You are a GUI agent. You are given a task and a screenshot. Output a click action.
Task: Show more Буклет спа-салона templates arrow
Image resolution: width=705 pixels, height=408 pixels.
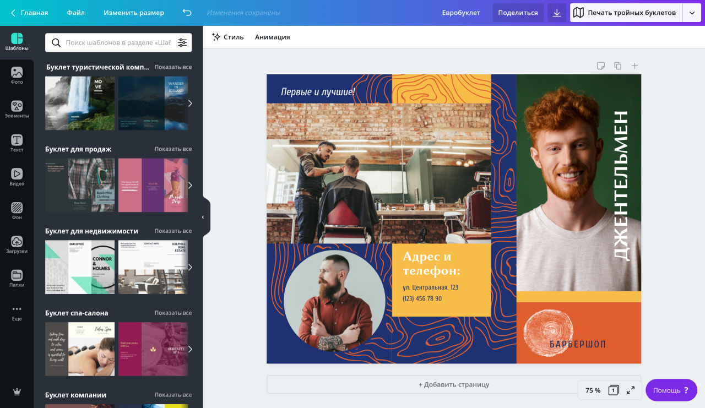point(190,349)
